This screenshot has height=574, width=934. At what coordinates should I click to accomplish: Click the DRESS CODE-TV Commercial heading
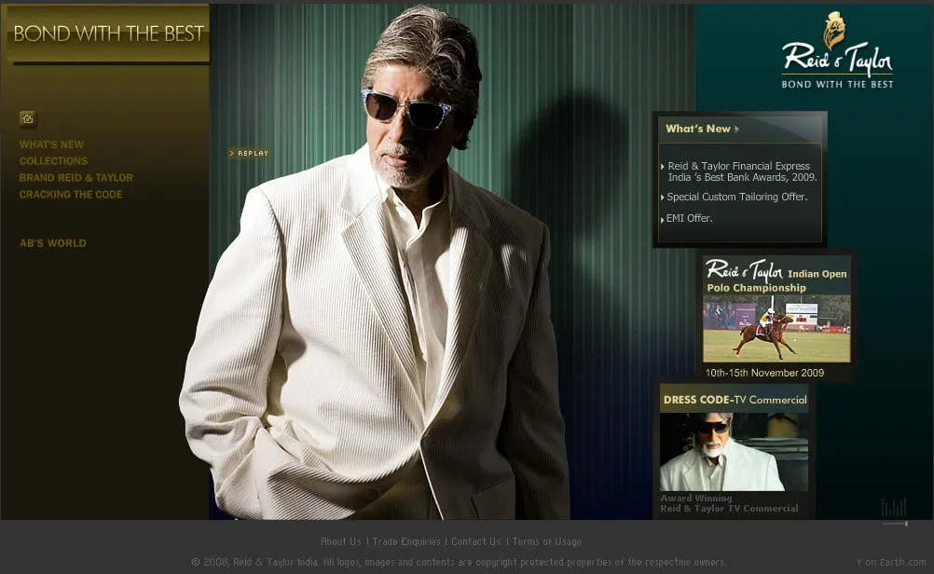tap(735, 400)
